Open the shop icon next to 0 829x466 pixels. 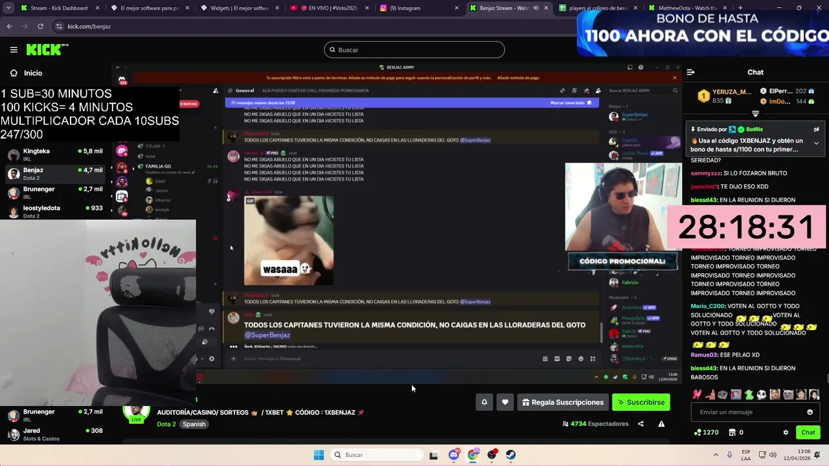coord(732,432)
